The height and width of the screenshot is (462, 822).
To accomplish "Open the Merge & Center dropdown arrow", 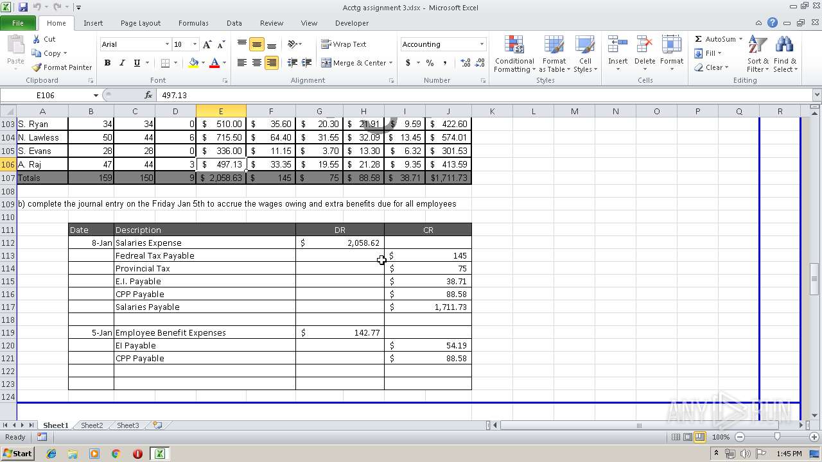I will point(392,63).
